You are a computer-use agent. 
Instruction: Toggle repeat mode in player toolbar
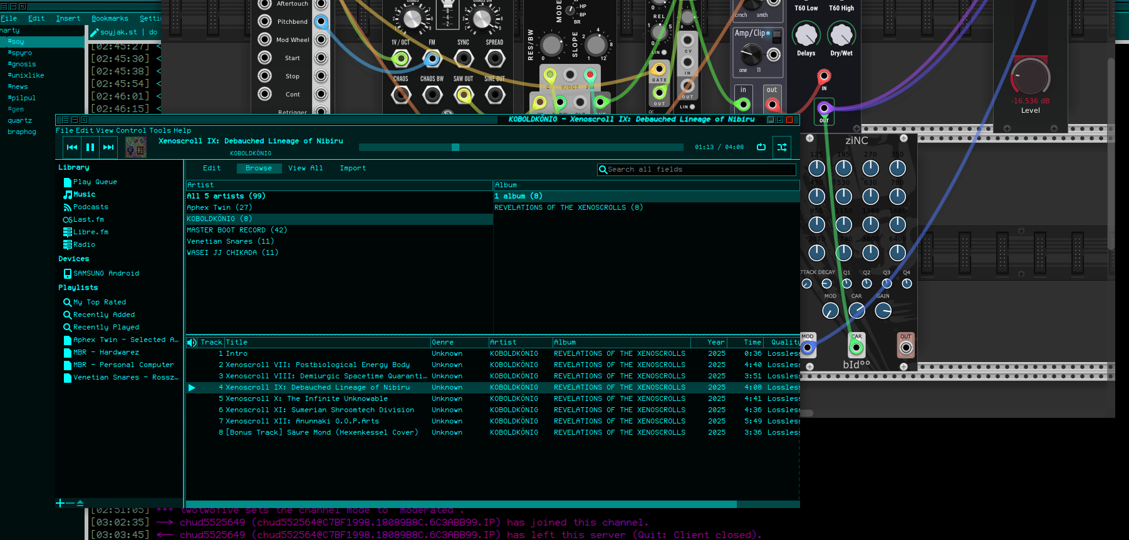coord(761,147)
